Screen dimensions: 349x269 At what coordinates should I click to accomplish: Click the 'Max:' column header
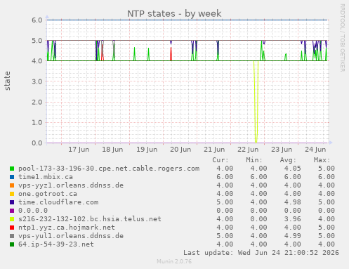tap(322, 160)
